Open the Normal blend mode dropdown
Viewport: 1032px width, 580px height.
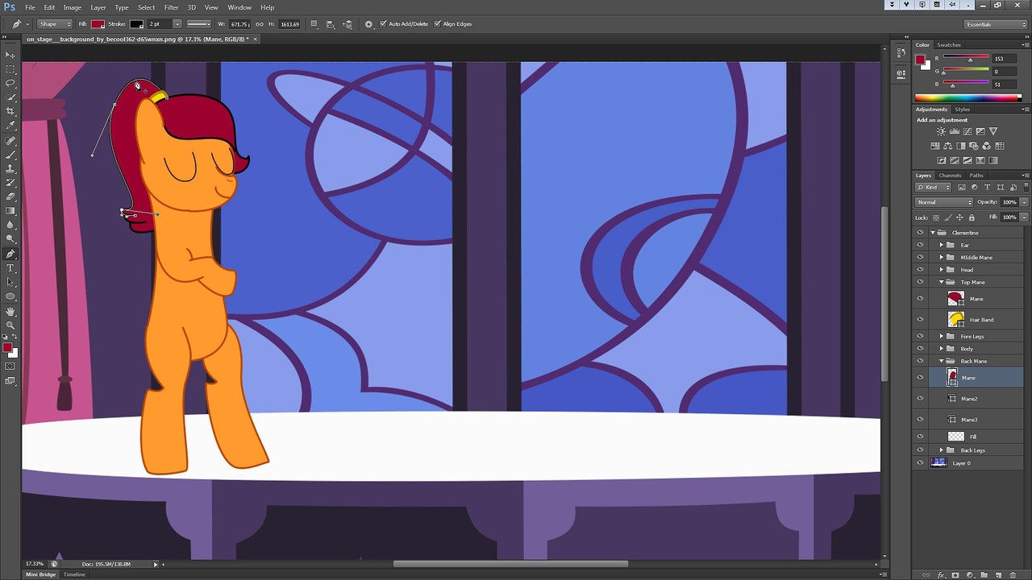tap(944, 202)
